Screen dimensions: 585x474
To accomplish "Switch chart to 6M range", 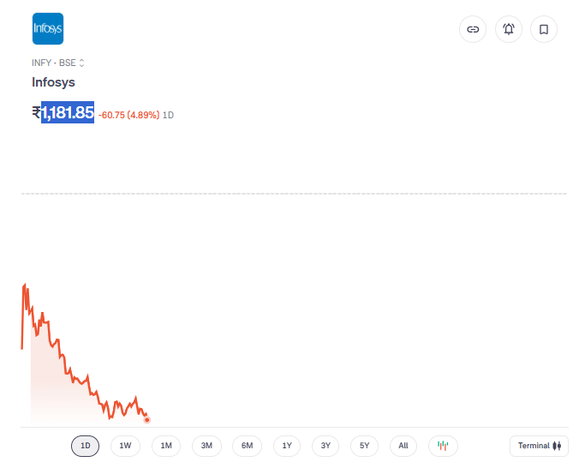I will coord(247,446).
